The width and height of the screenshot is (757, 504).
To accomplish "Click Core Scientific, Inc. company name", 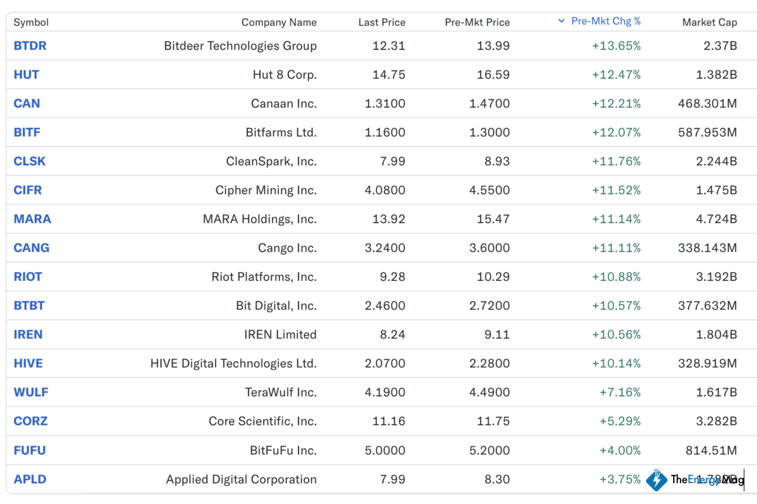I will click(262, 421).
